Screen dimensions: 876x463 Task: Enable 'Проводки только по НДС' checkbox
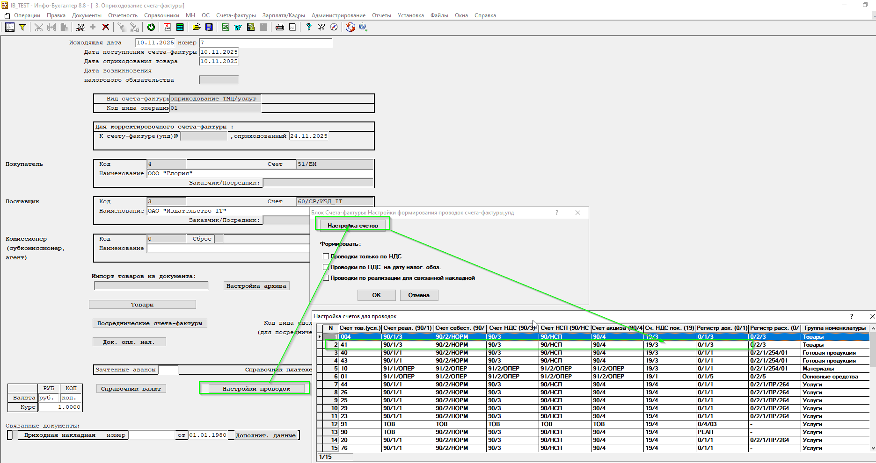pyautogui.click(x=326, y=256)
